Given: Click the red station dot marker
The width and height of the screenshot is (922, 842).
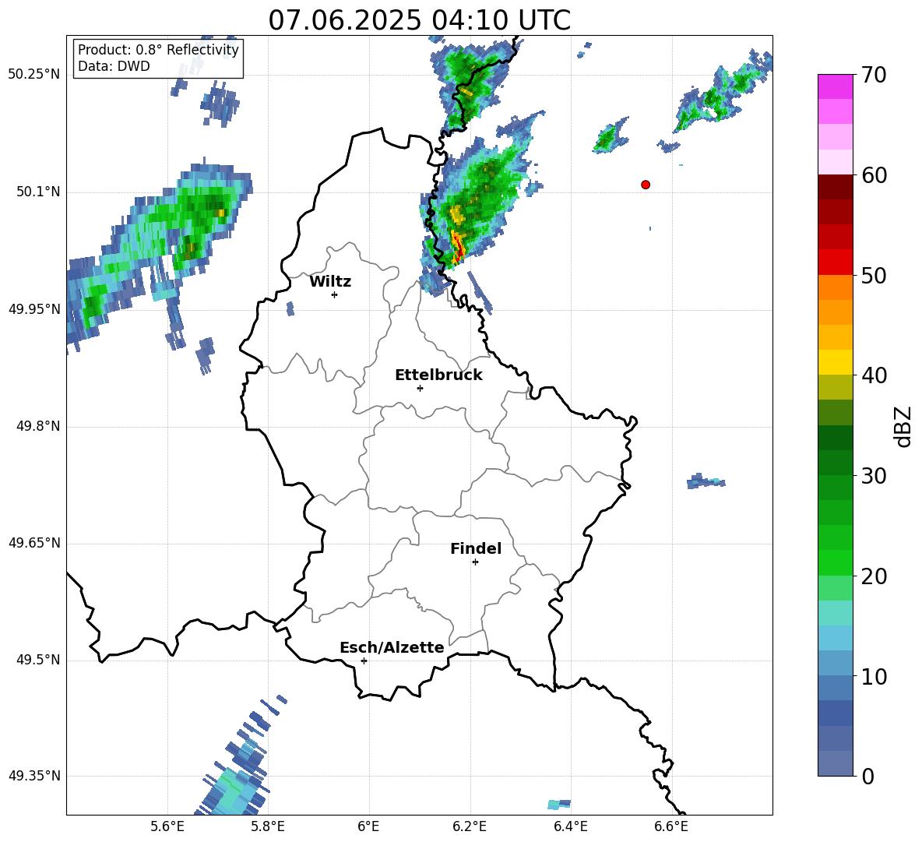Looking at the screenshot, I should [646, 185].
